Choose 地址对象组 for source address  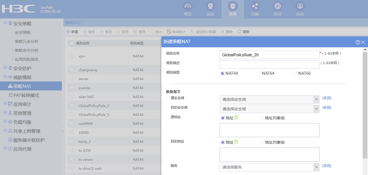click(x=262, y=118)
